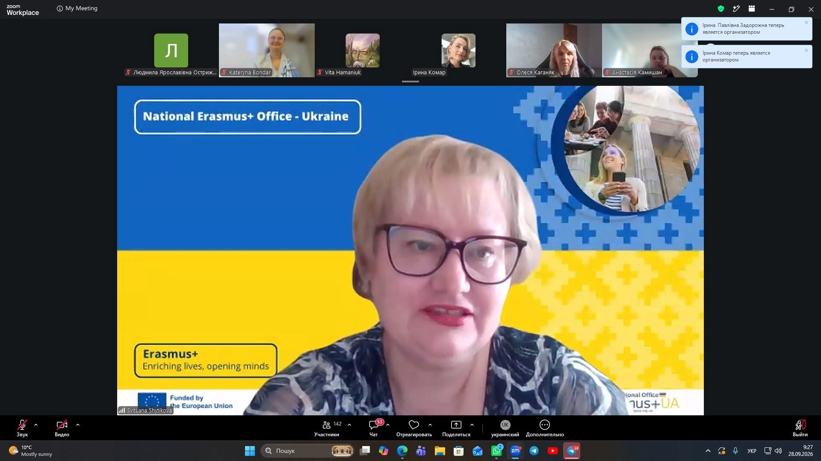The image size is (821, 461).
Task: Switch keyboard language УКР indicator
Action: [x=752, y=451]
